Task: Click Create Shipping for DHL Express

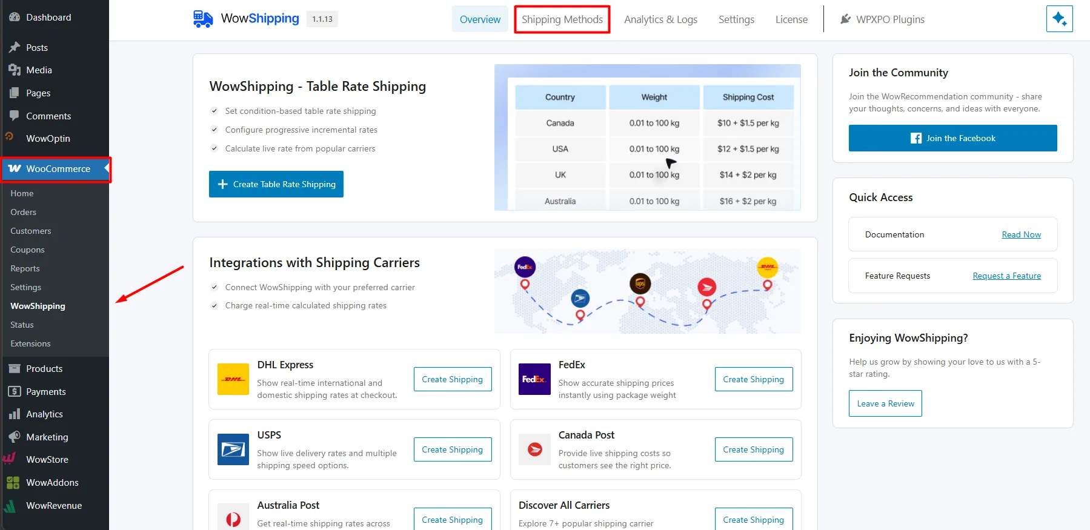Action: (453, 379)
